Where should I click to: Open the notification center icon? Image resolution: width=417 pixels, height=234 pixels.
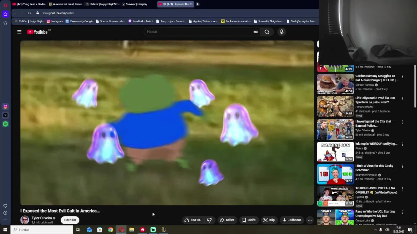[410, 230]
